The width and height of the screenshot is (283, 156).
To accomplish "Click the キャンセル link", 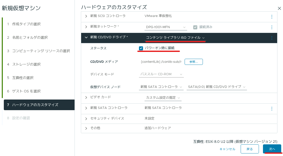I will [227, 149].
